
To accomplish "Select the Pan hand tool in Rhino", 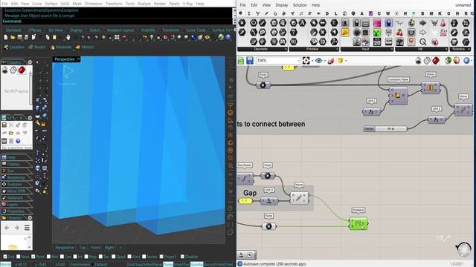I will (68, 37).
